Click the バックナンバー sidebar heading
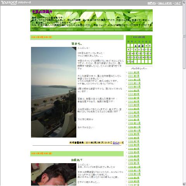186x186 pixels. click(x=139, y=69)
